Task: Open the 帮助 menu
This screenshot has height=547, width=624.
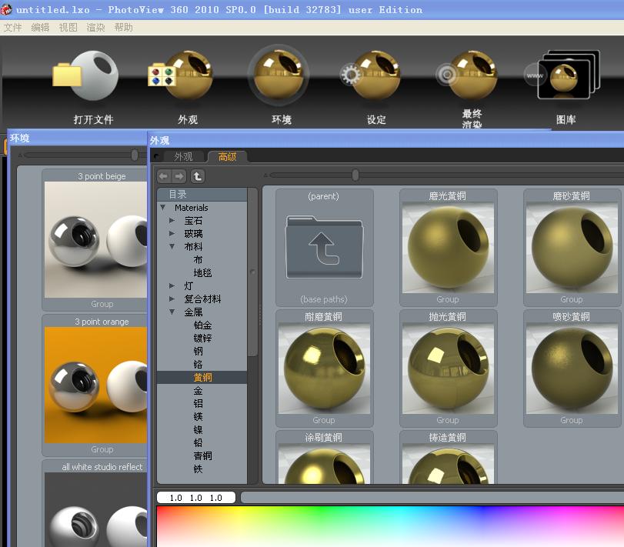Action: click(x=123, y=28)
